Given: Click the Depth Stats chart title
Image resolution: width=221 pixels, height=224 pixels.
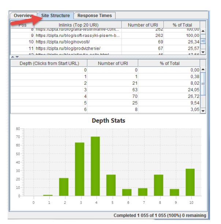Looking at the screenshot, I should tap(108, 121).
